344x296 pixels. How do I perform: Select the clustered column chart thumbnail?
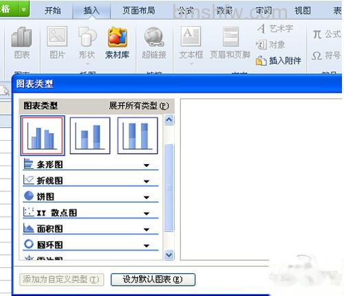tap(43, 135)
